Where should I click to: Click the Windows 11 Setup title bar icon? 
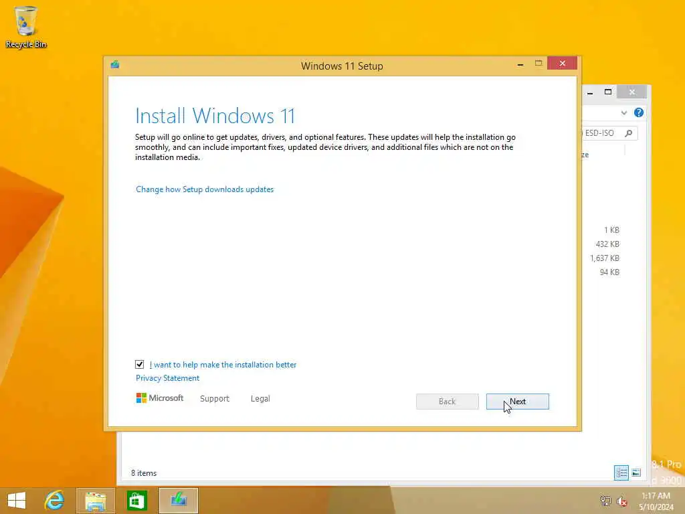tap(115, 65)
